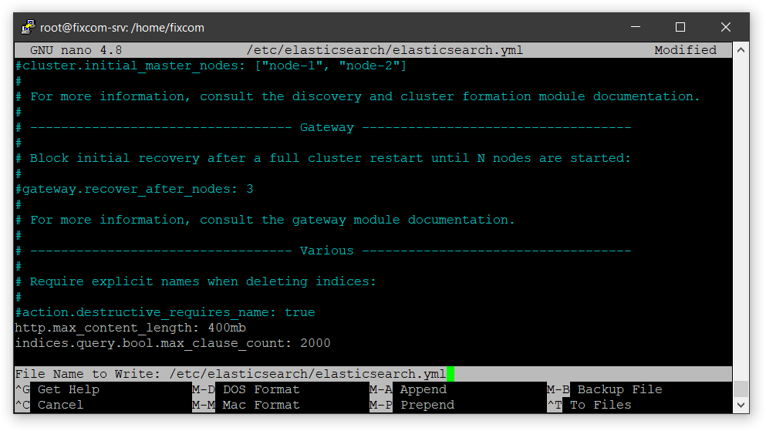Click the 'Gateway' section header line

point(323,127)
